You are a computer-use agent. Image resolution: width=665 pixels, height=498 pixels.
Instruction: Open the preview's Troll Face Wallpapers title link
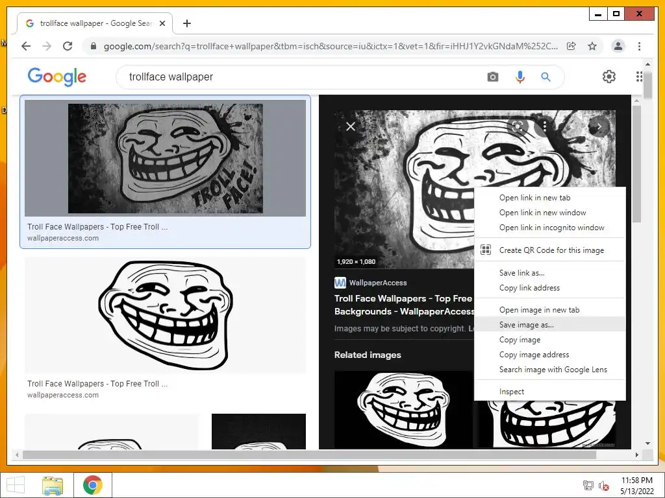pos(404,305)
